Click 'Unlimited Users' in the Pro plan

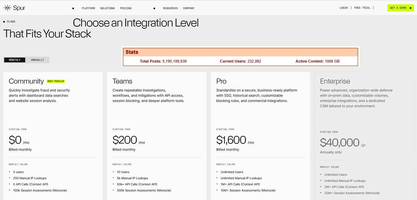pos(232,172)
